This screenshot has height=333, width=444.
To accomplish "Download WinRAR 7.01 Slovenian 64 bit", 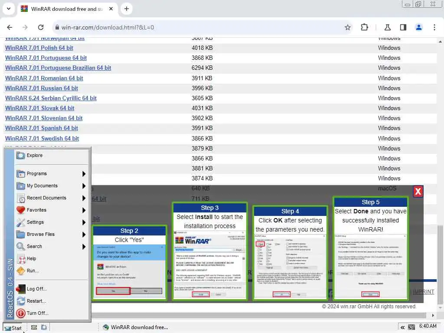I will [44, 118].
